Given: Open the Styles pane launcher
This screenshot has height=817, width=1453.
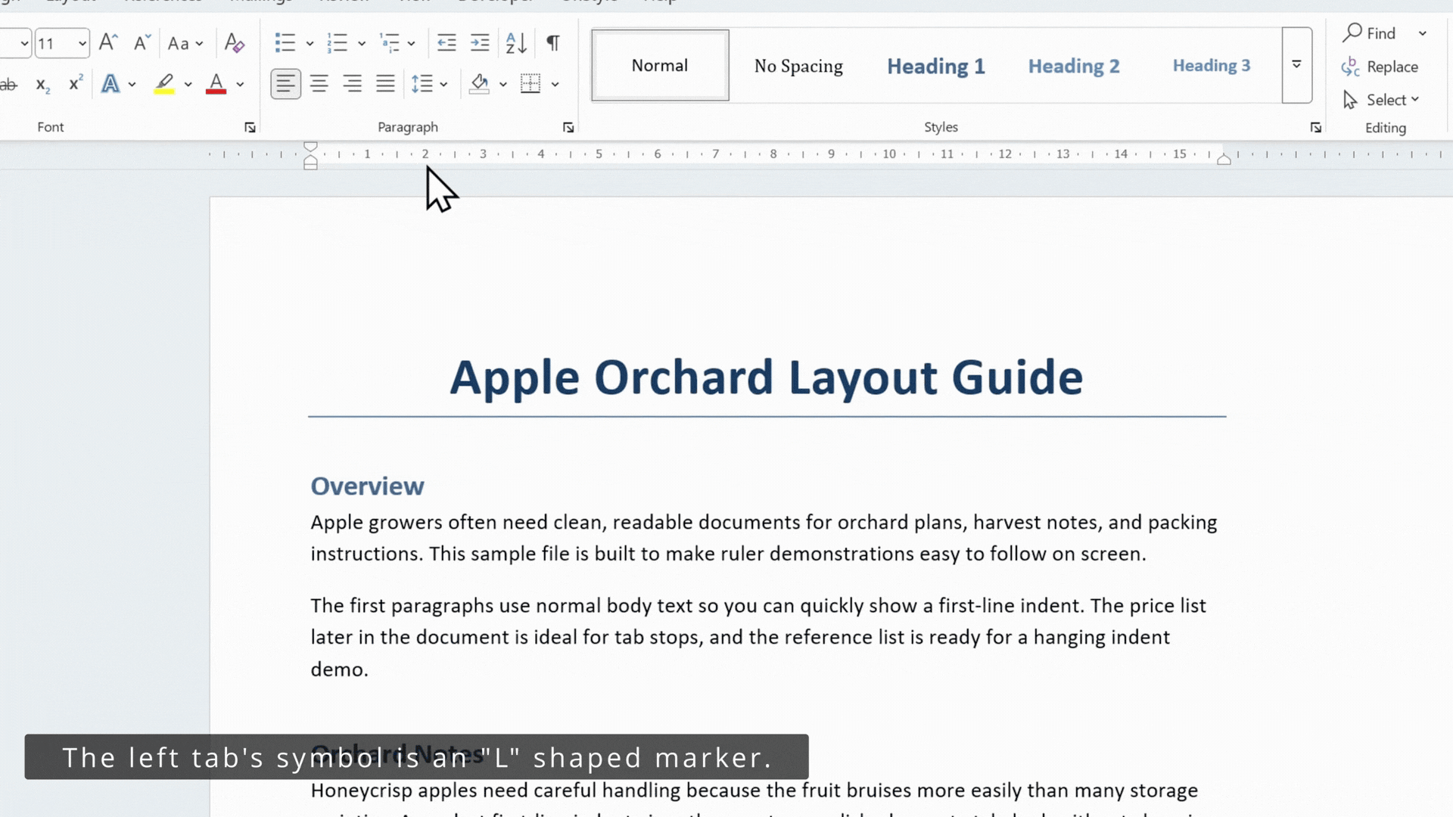Looking at the screenshot, I should pyautogui.click(x=1316, y=128).
